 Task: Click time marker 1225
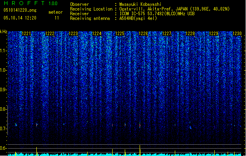120,34
